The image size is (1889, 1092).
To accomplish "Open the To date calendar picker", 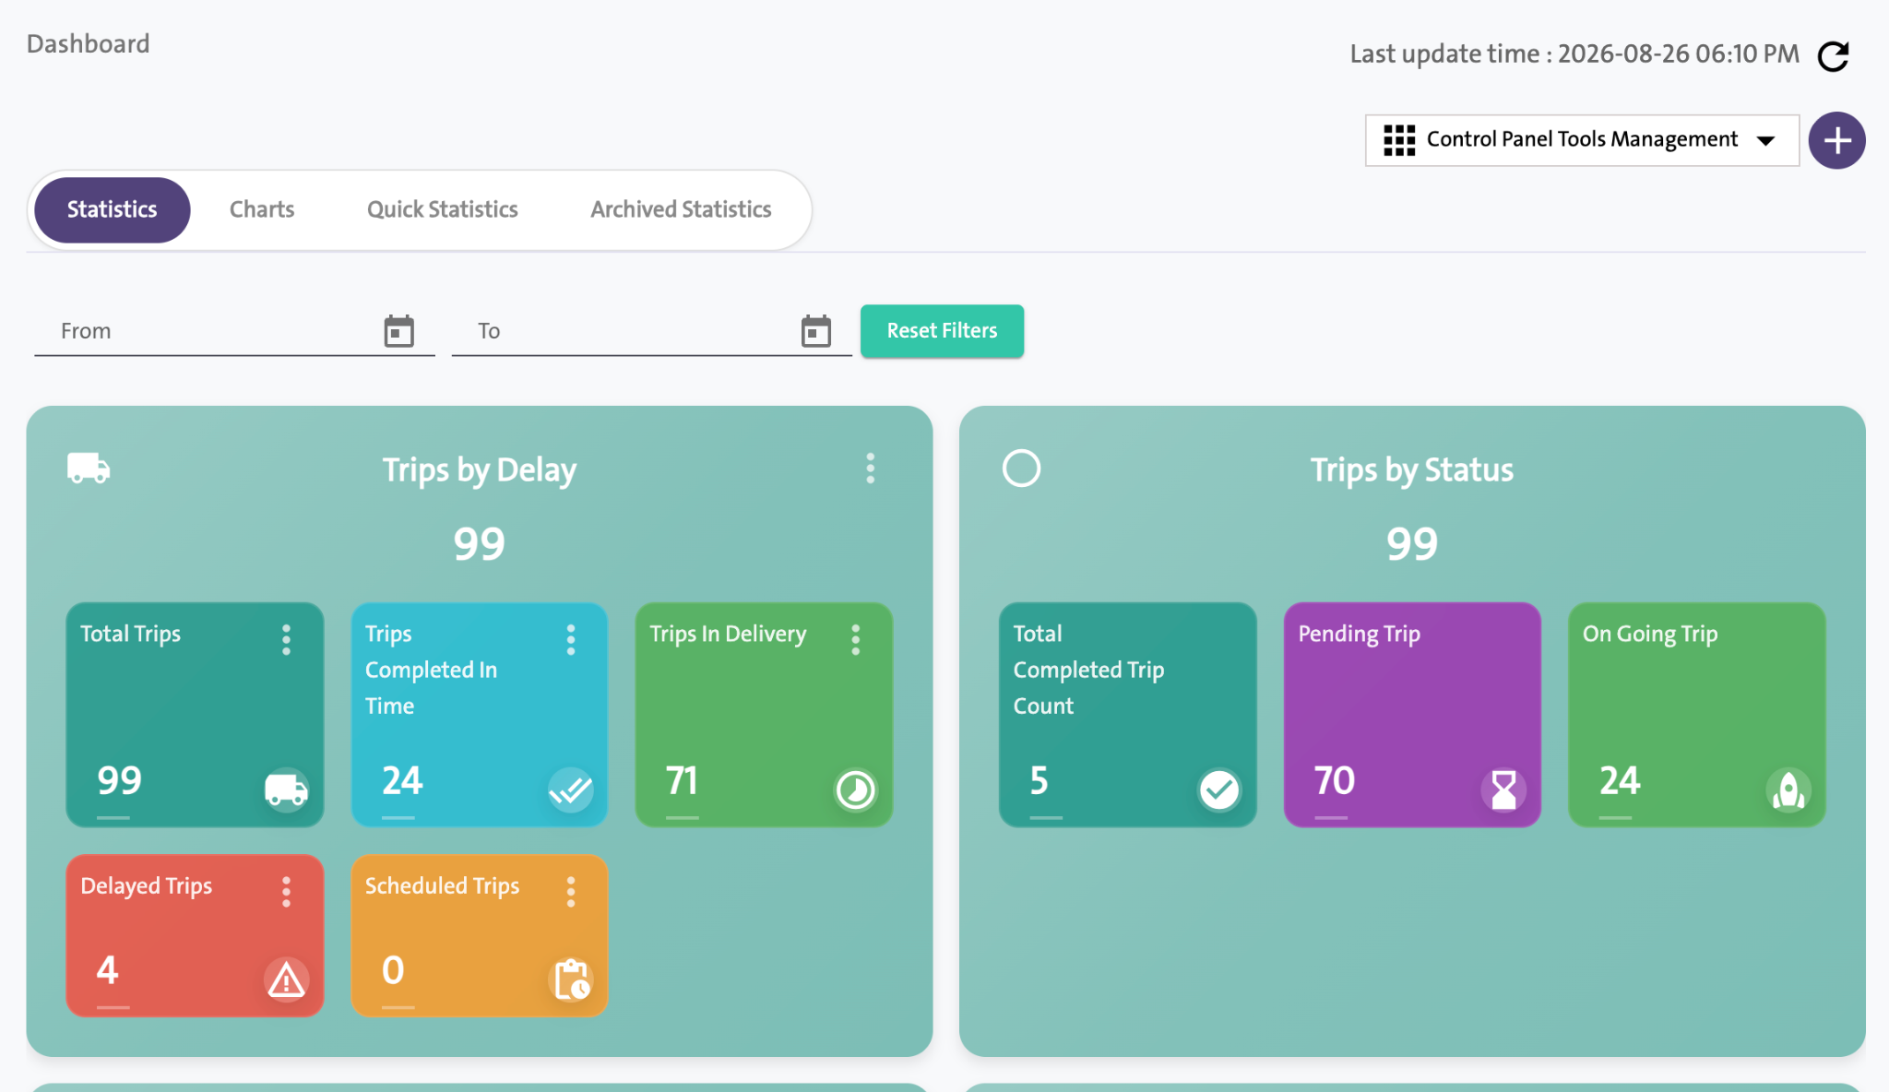I will (x=815, y=330).
